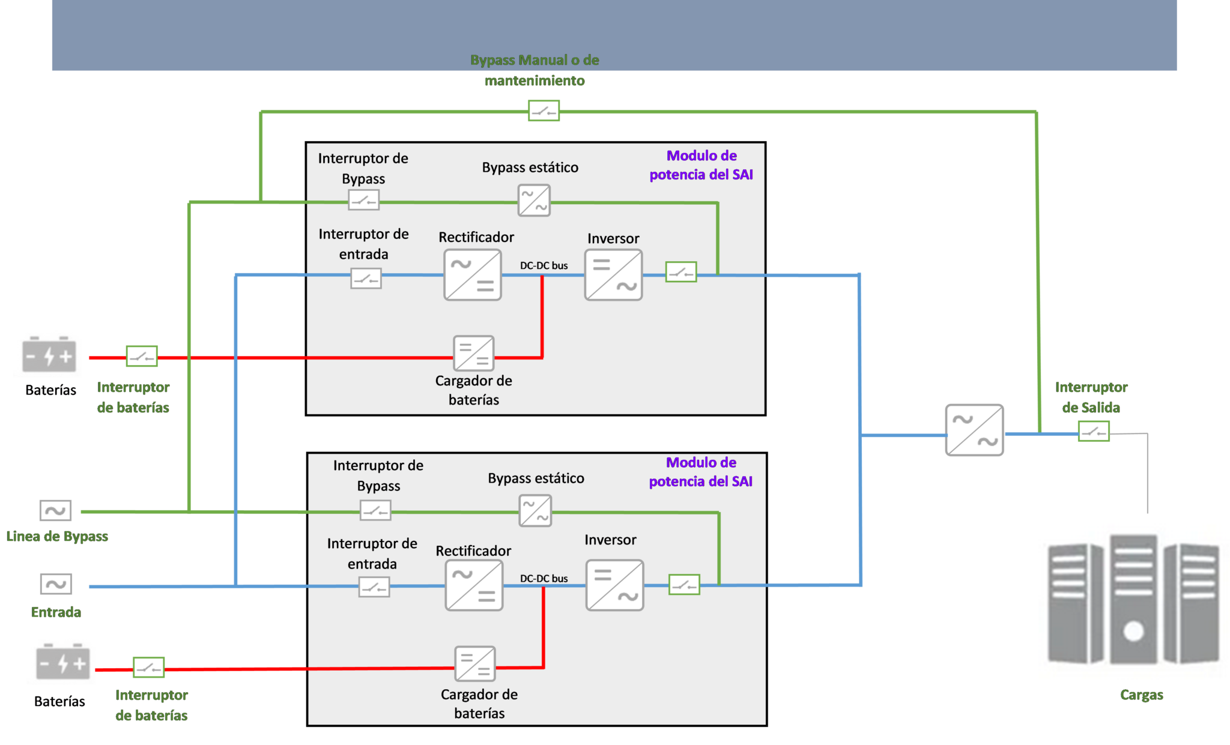The height and width of the screenshot is (745, 1230).
Task: Select upper module Interruptor de entrada switch symbol
Action: point(366,279)
